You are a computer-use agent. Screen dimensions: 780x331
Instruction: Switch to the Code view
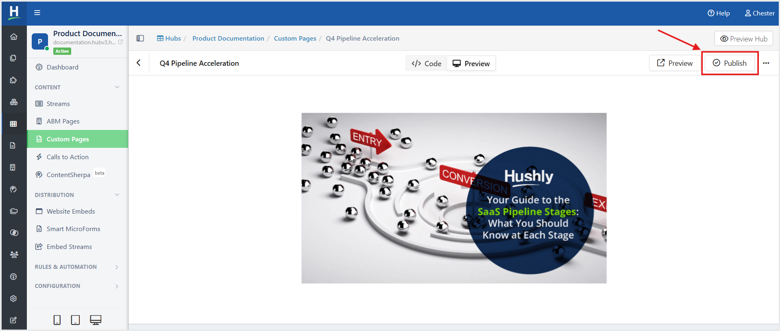(x=426, y=63)
